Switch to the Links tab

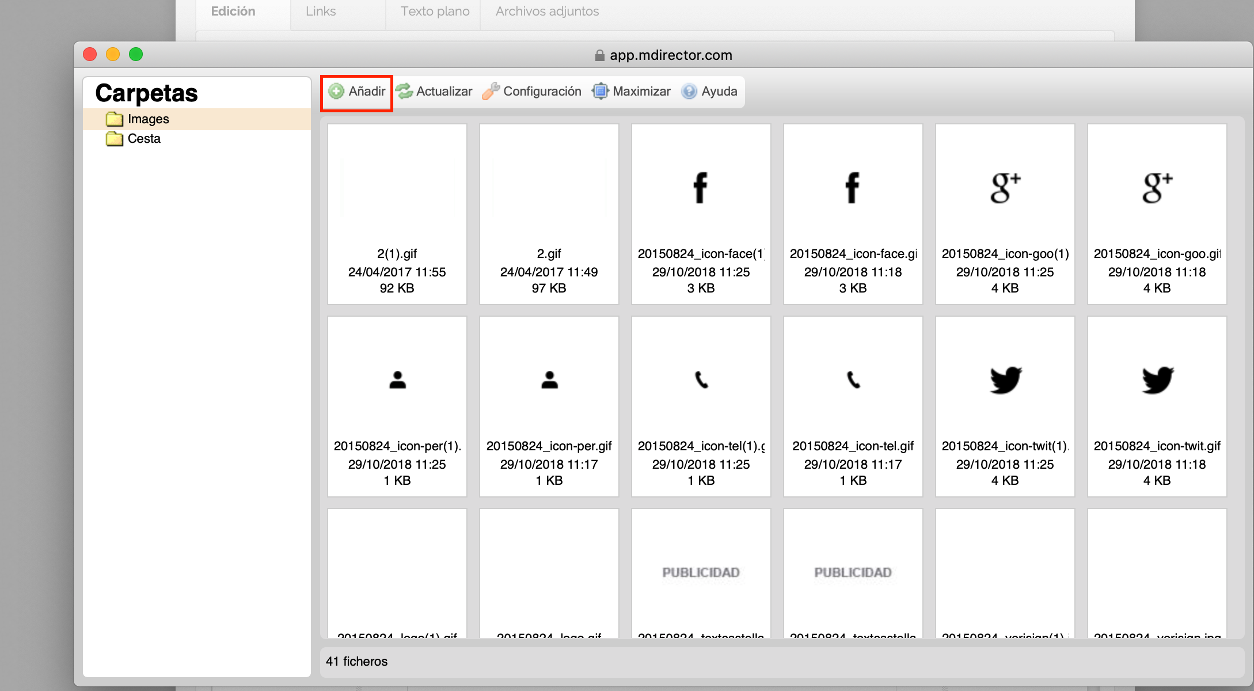coord(321,12)
